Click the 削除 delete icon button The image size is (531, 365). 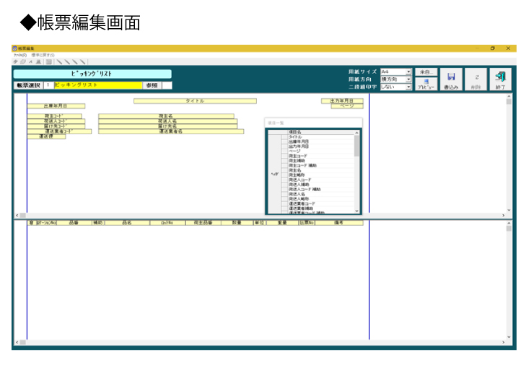coord(475,79)
